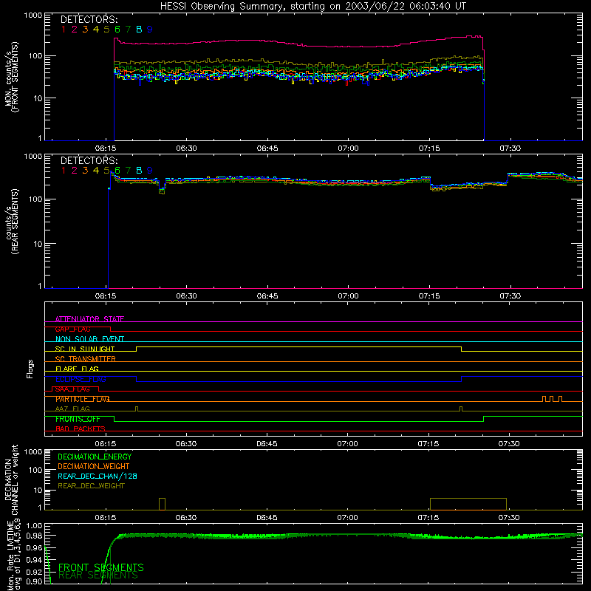
Task: Click the 1.00 livetime axis tick
Action: (35, 525)
